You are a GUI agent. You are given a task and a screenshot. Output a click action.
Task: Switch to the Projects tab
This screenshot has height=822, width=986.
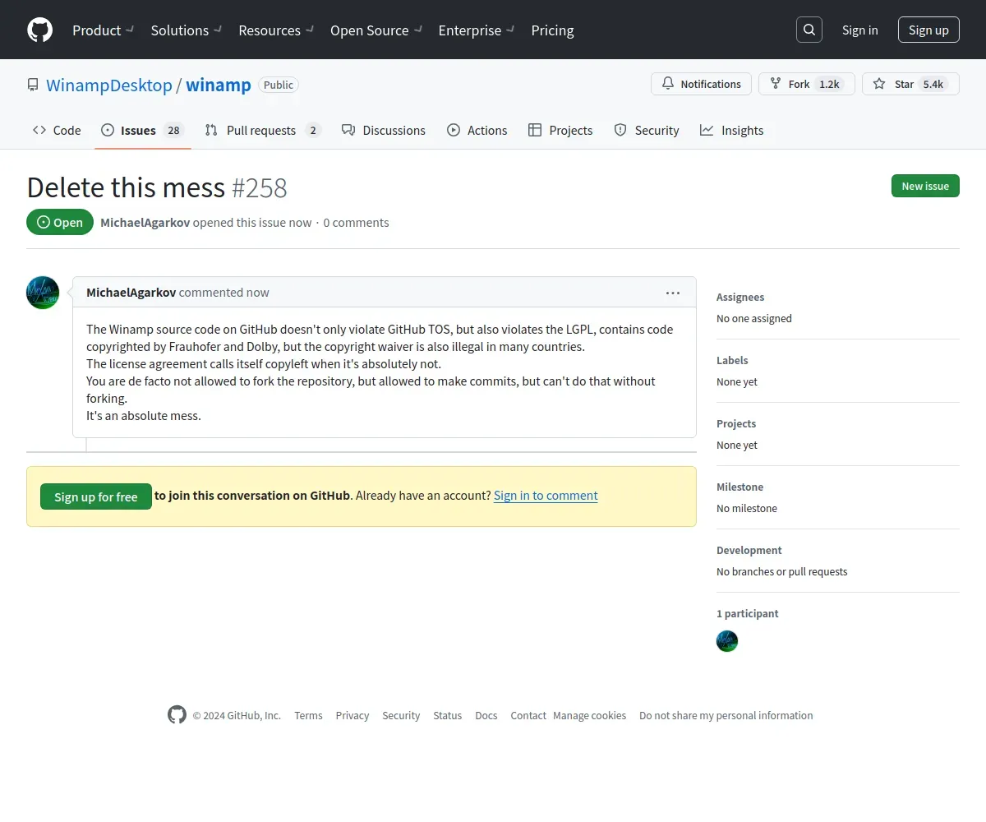[560, 130]
